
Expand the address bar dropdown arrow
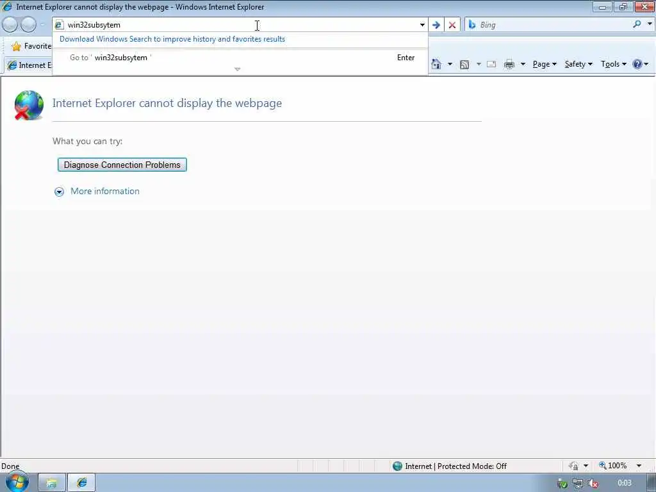422,25
